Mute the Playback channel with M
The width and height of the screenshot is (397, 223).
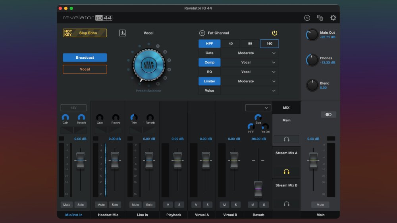point(168,204)
